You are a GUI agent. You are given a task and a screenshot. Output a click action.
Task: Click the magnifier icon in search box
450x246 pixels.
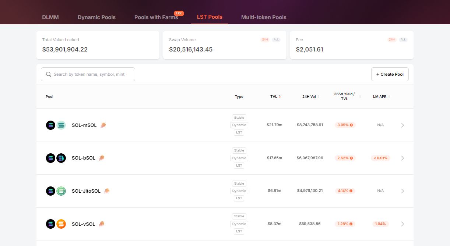(x=49, y=74)
